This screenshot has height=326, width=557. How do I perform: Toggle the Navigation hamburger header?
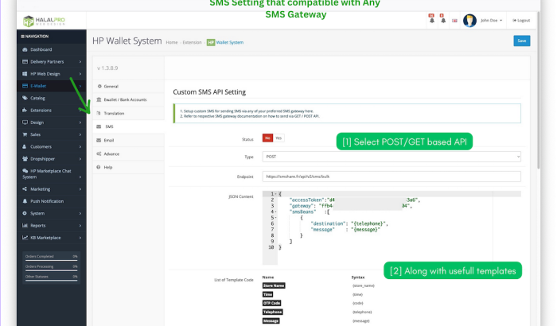(x=35, y=37)
